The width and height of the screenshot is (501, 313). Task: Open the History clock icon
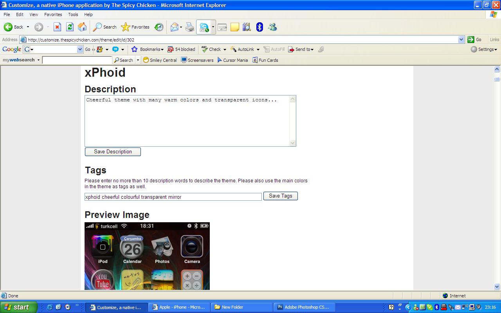(x=159, y=27)
